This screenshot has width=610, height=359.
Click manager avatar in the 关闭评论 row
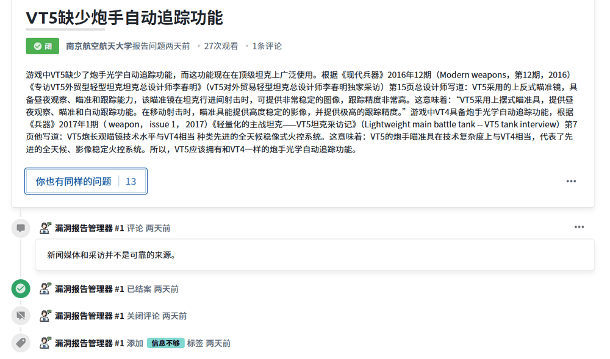pos(45,316)
